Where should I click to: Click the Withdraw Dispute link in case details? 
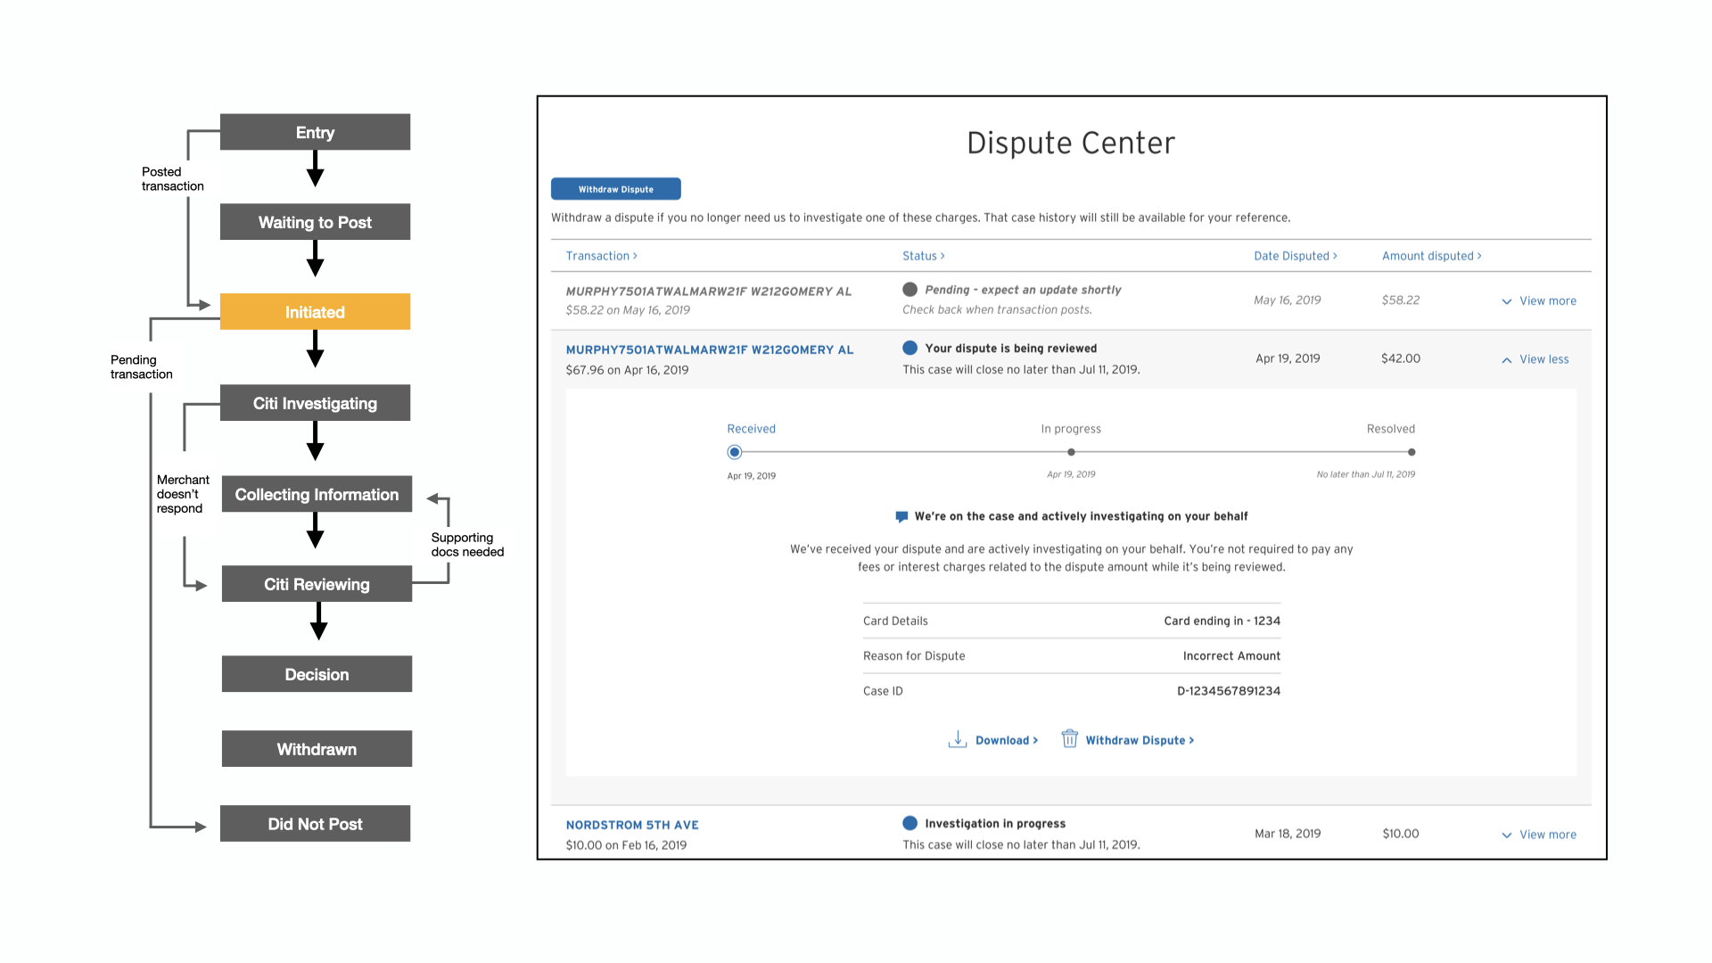1139,740
